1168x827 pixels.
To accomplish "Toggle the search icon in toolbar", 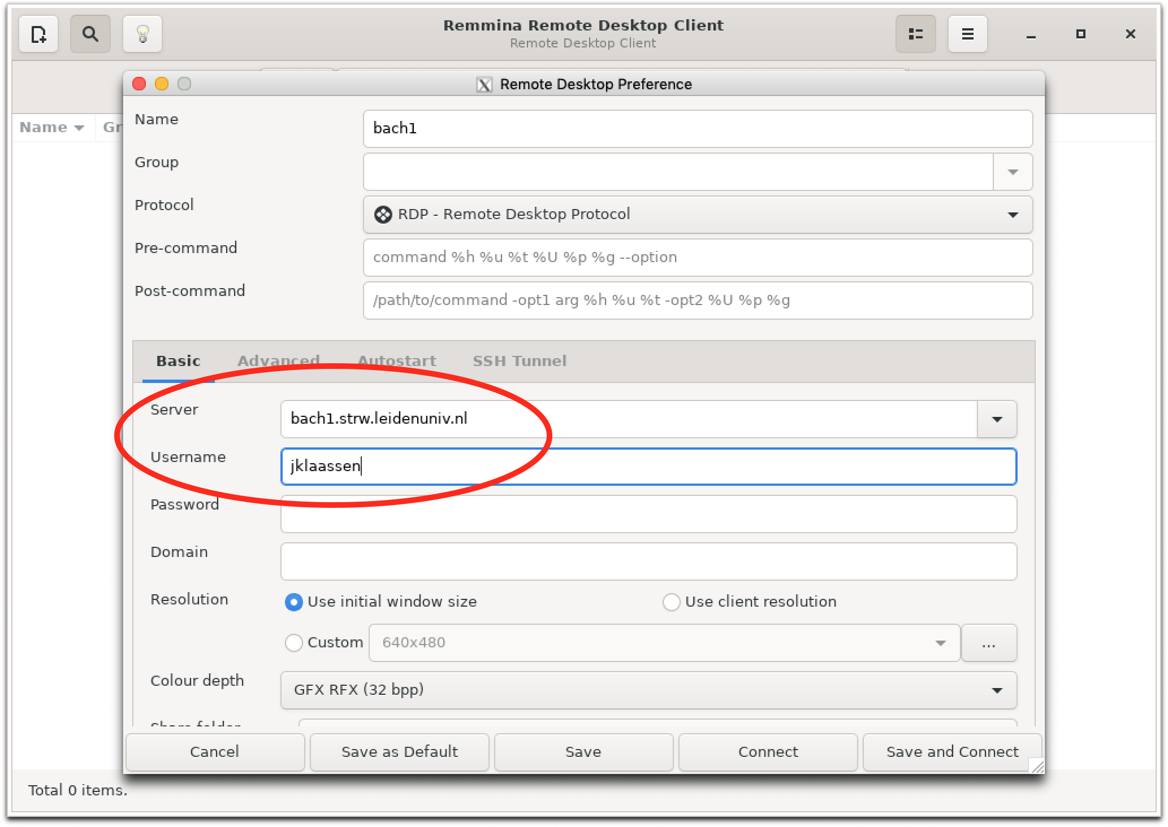I will click(x=90, y=34).
